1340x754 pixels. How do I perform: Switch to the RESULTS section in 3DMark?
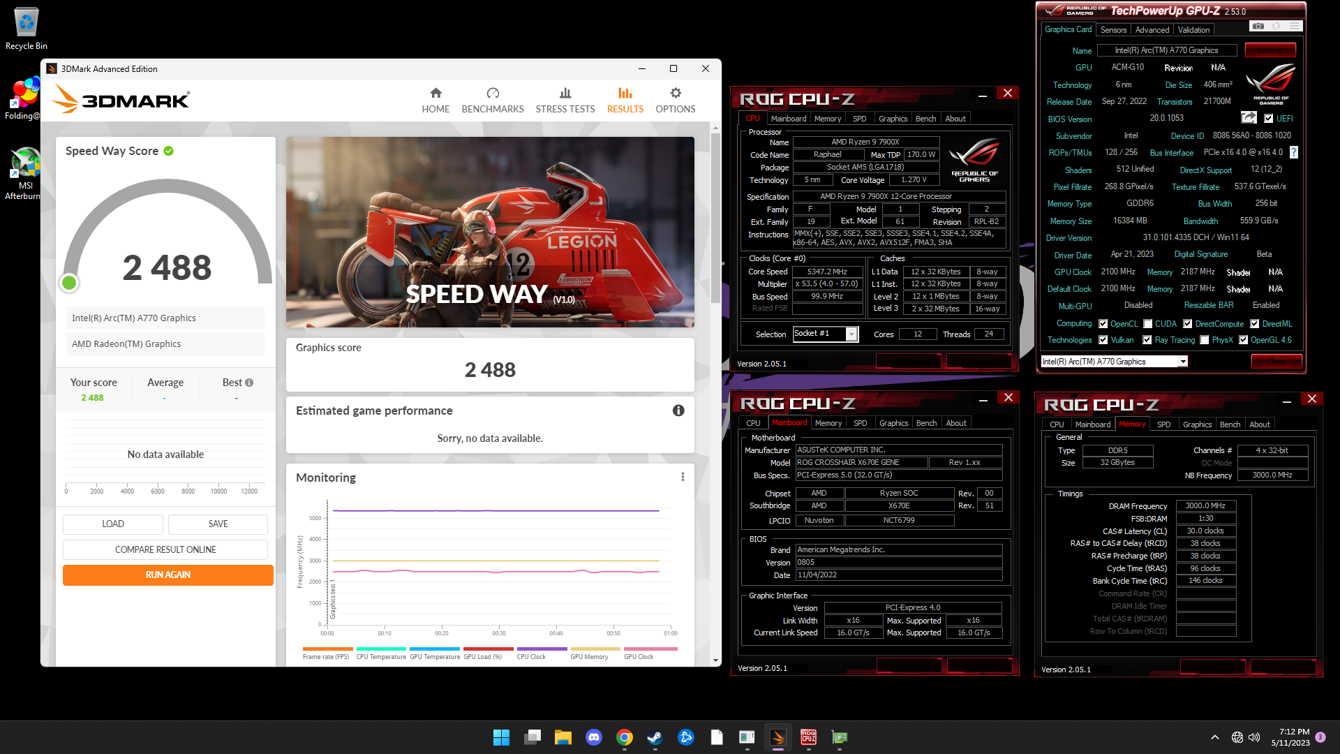(625, 101)
